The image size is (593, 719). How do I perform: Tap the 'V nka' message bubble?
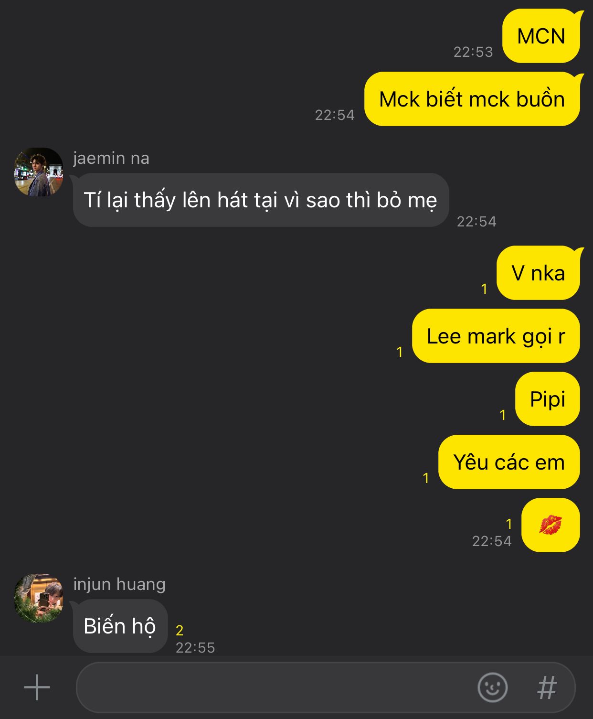(x=538, y=273)
